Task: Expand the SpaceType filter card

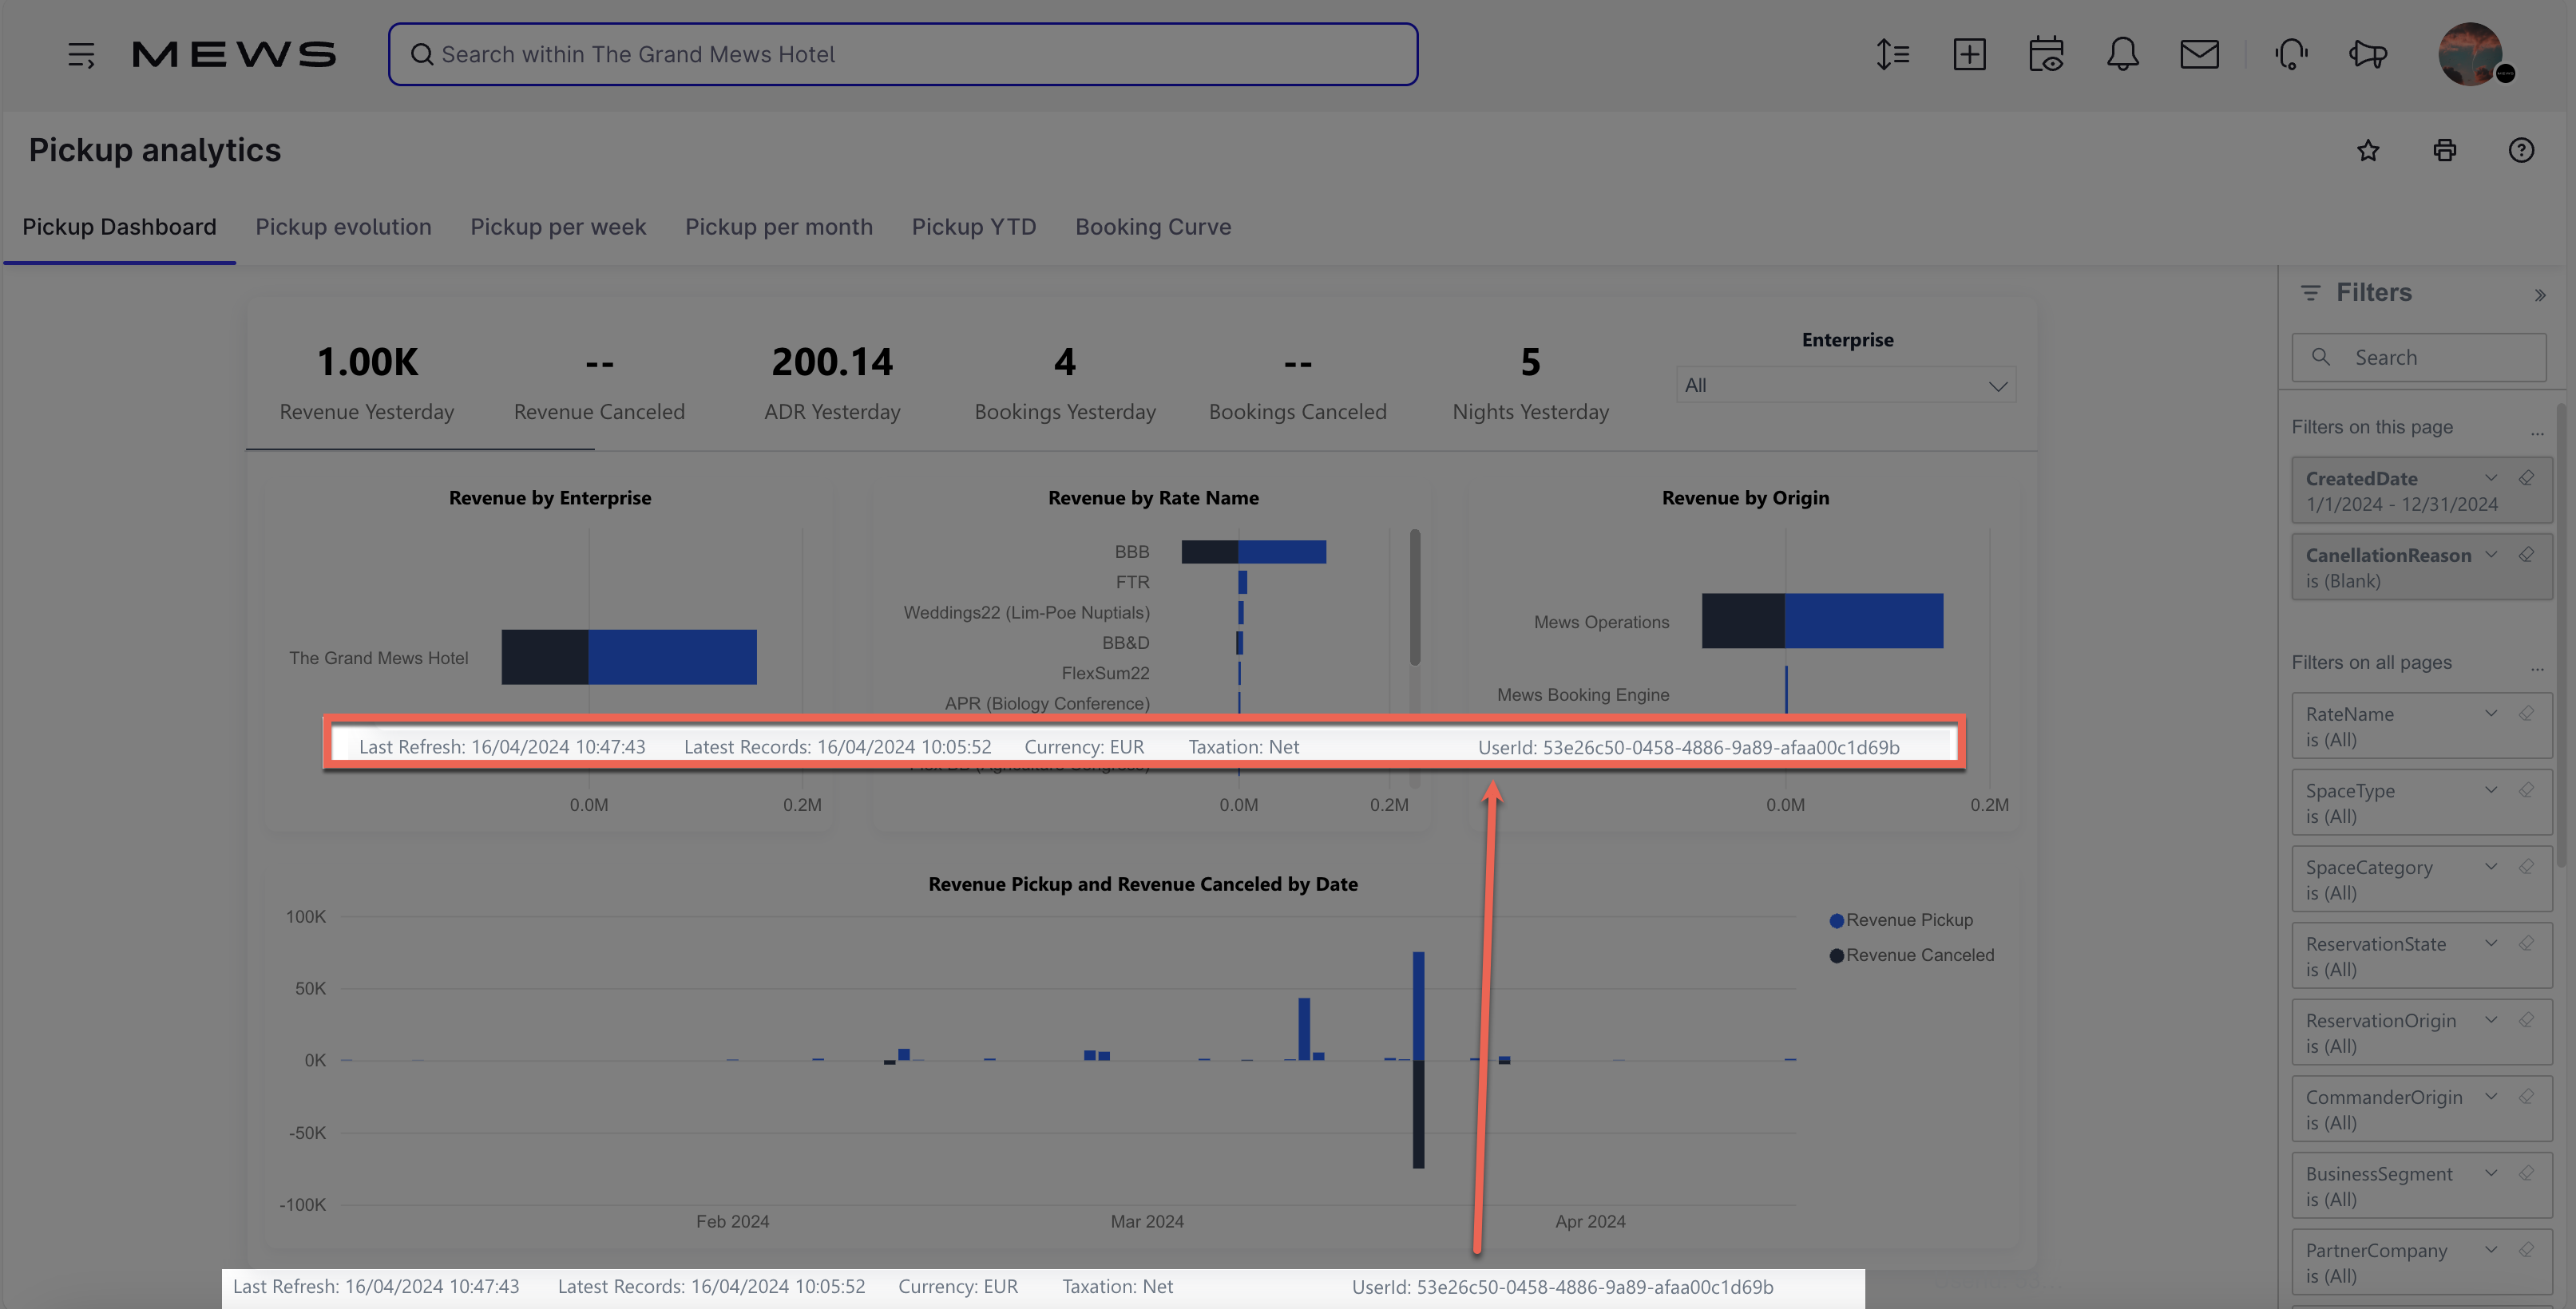Action: (x=2491, y=790)
